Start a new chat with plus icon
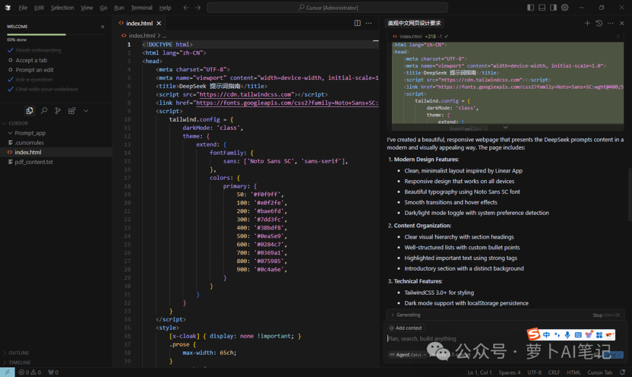 pos(588,23)
